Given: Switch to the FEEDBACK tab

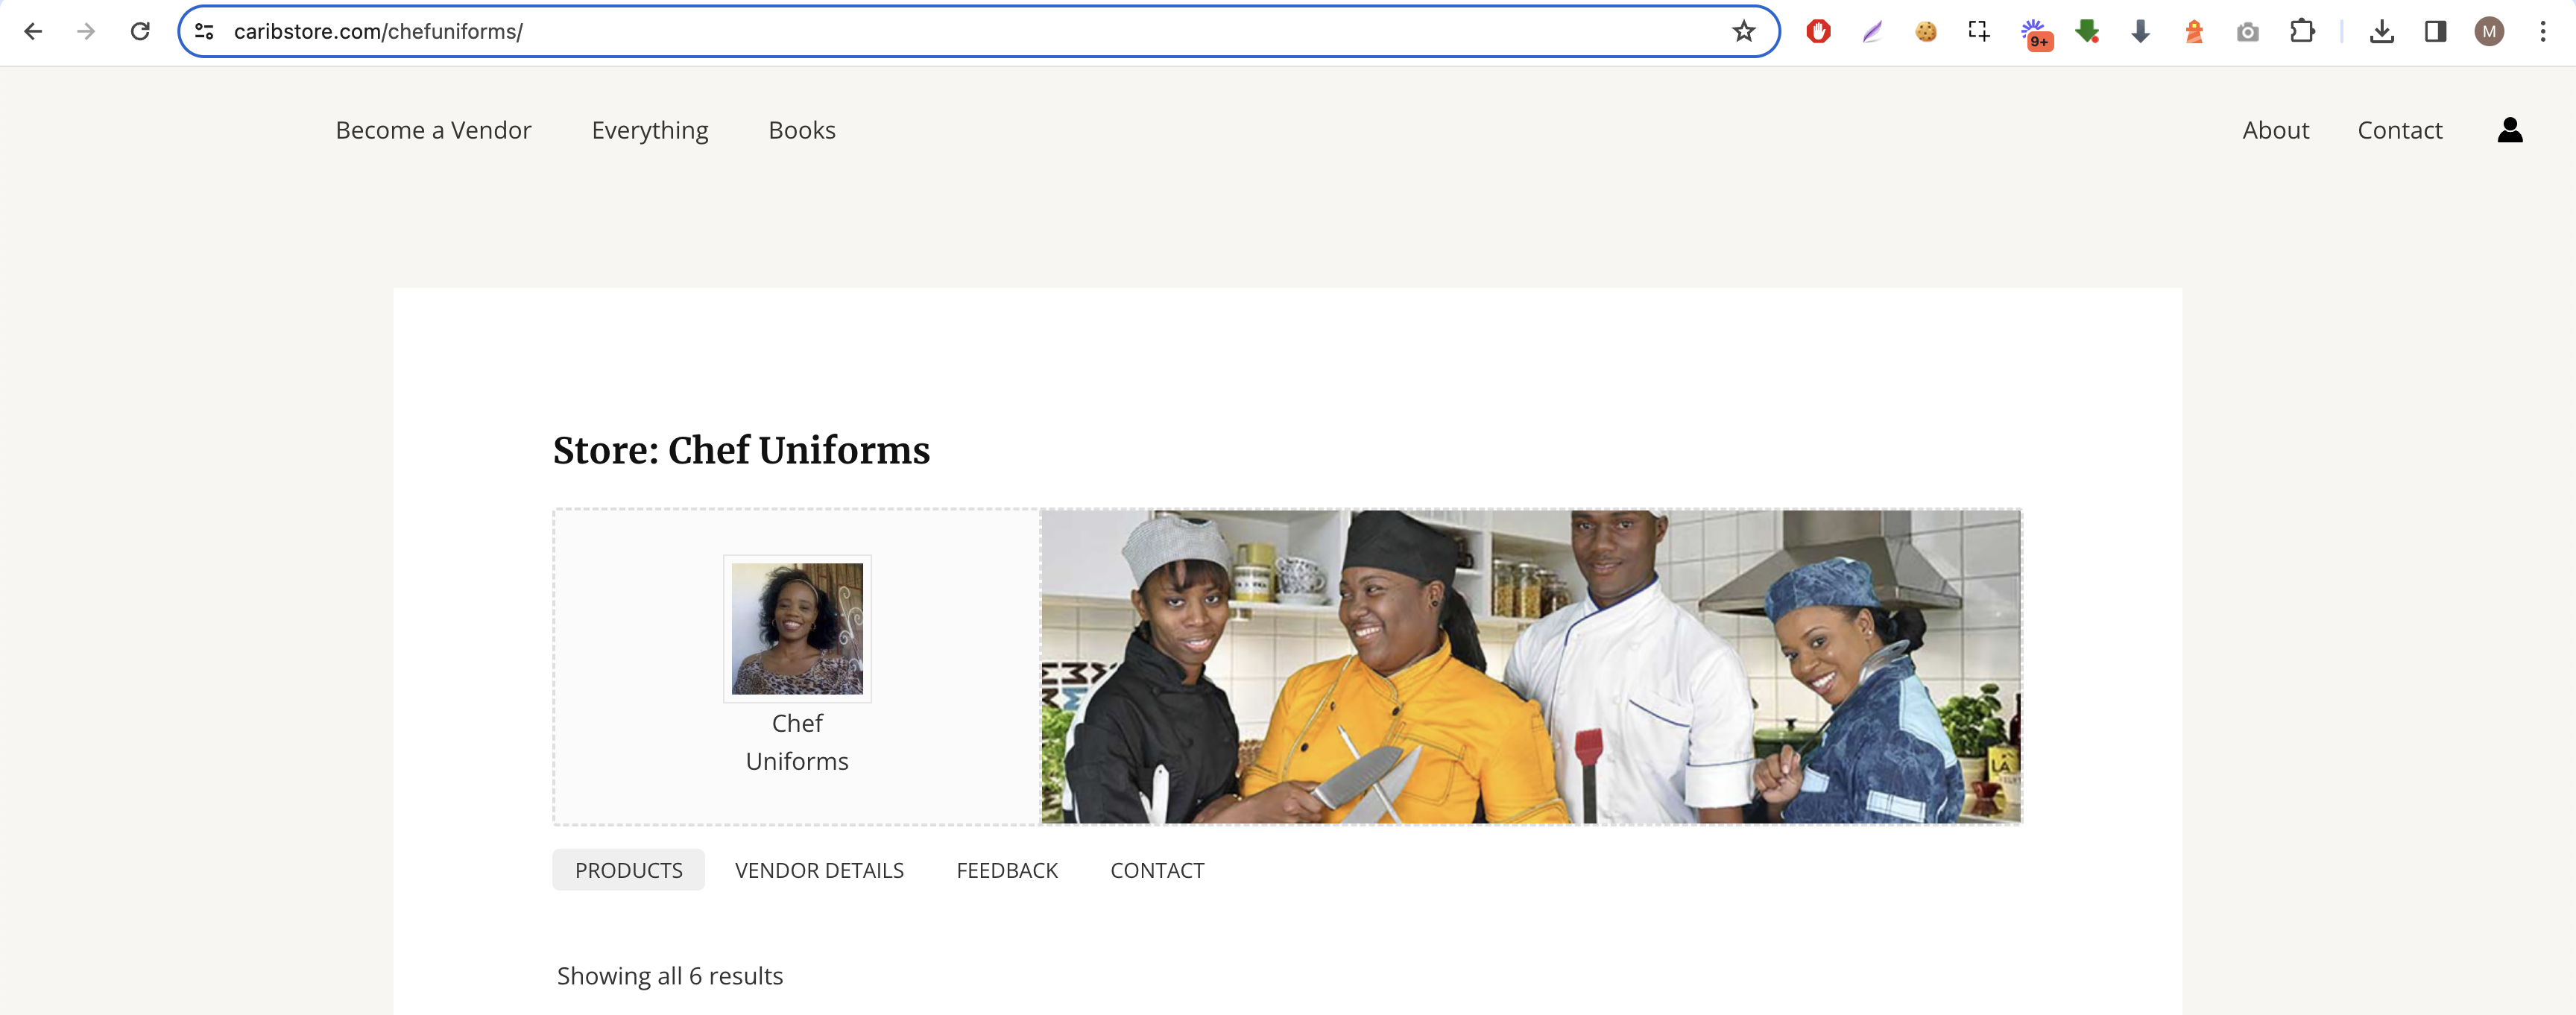Looking at the screenshot, I should [x=1007, y=870].
